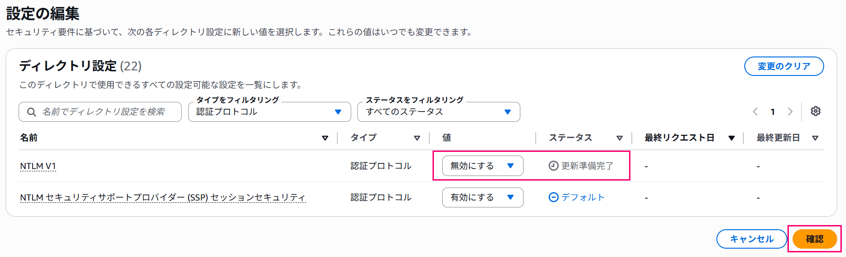Sort by 名前 column arrow
This screenshot has height=257, width=846.
[x=325, y=138]
